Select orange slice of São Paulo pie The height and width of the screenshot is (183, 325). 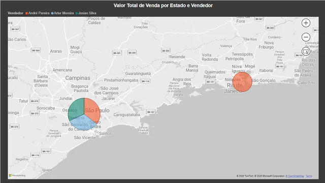tap(92, 110)
